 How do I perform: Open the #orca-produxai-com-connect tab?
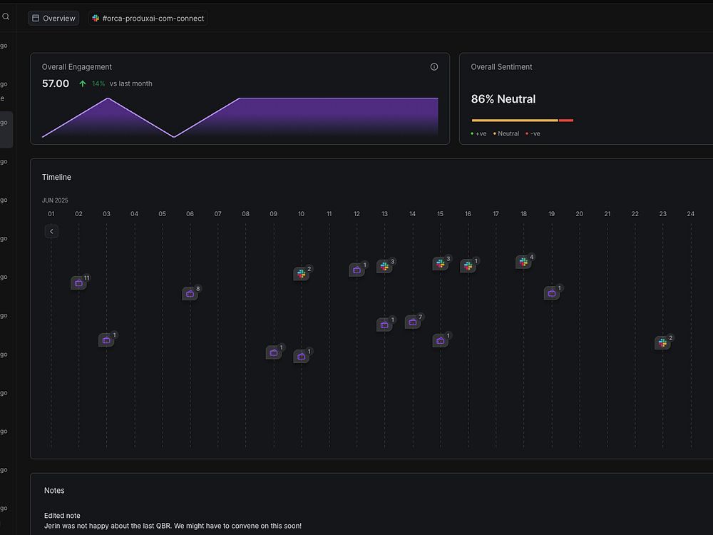coord(148,19)
